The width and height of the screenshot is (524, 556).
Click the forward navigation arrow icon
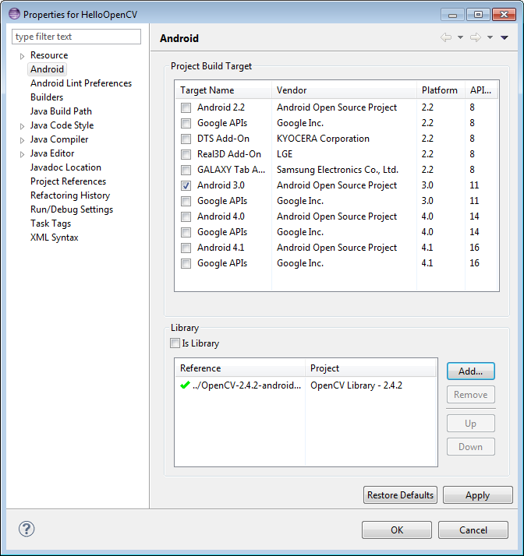click(476, 37)
